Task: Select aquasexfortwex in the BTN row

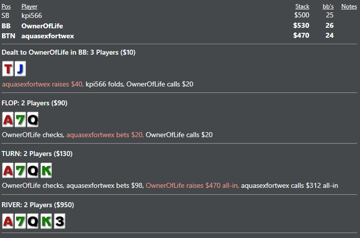Action: [47, 36]
